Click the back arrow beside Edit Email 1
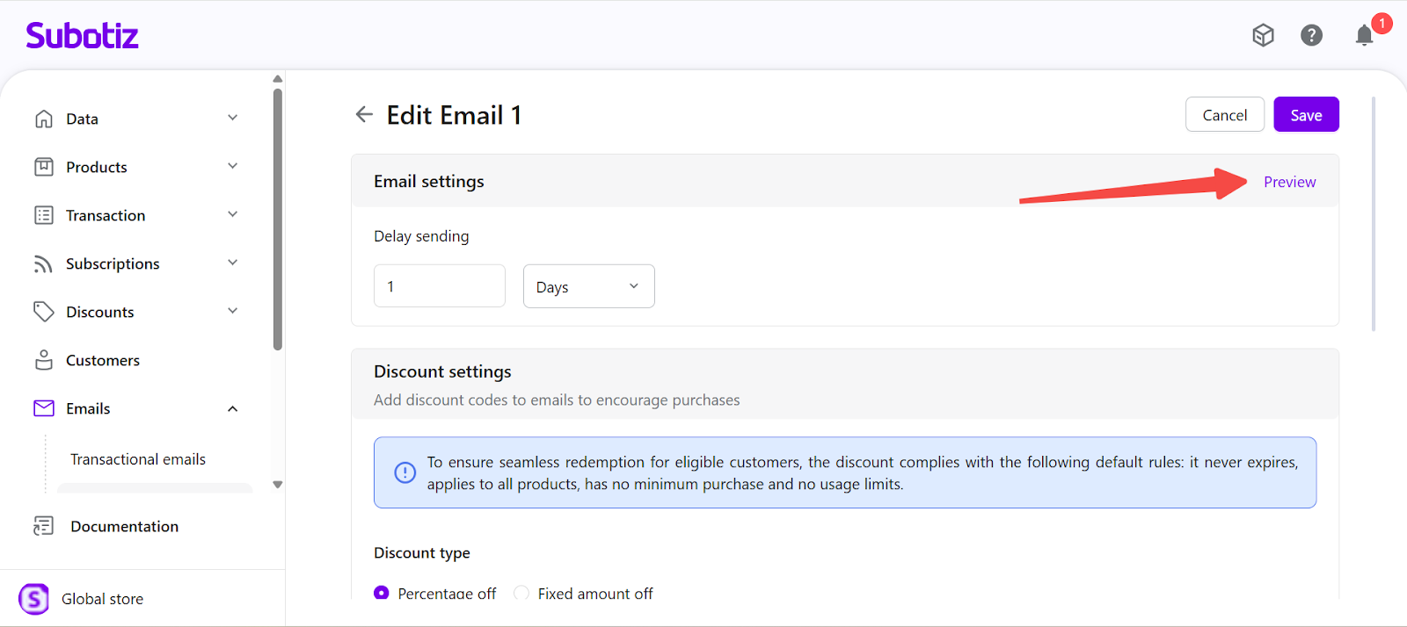 [364, 114]
